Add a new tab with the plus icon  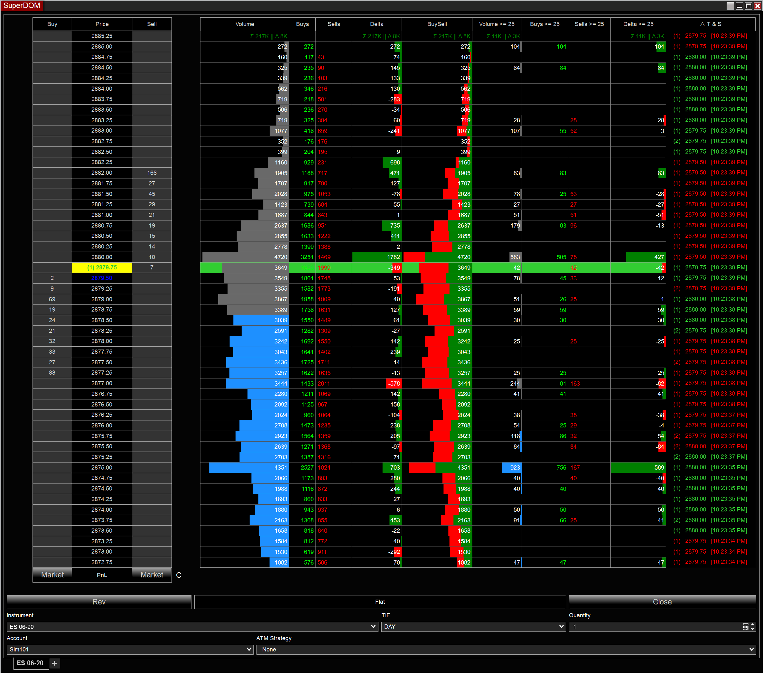click(54, 663)
